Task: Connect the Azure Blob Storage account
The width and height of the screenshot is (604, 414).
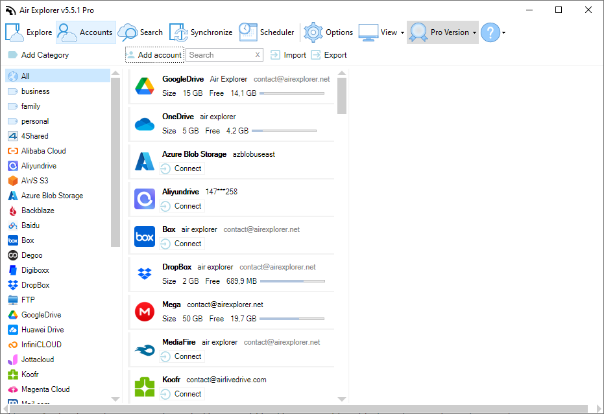Action: point(182,168)
